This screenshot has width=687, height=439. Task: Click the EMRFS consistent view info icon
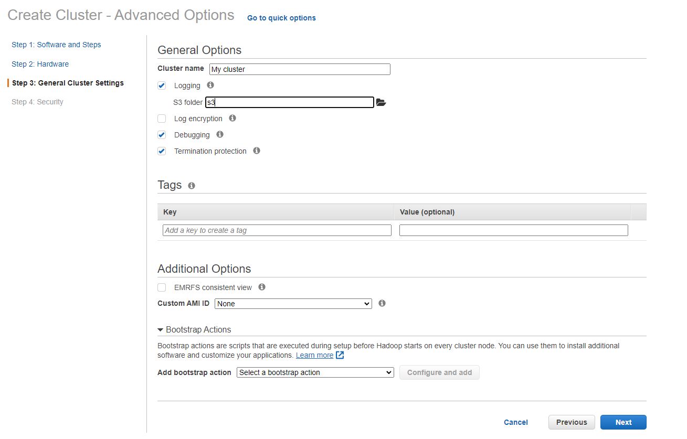(262, 287)
